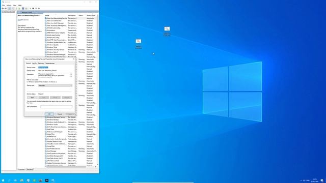
Task: Open the Help menu
Action: pos(20,6)
